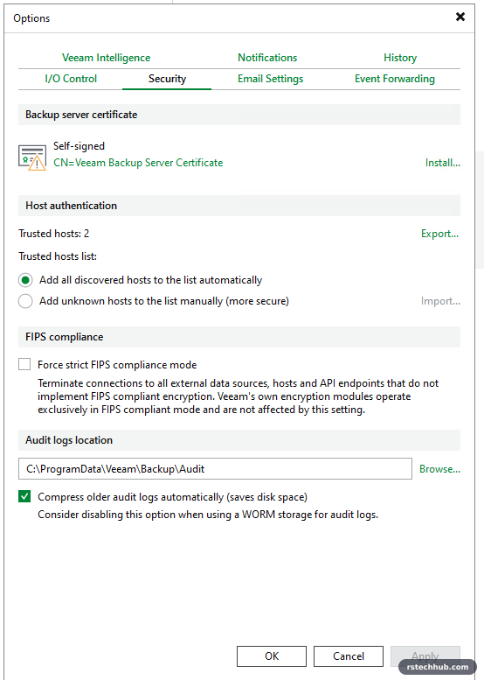Click Install... to install a certificate

(x=442, y=163)
